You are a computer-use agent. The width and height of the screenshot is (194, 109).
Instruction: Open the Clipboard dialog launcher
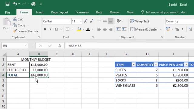tap(39, 37)
